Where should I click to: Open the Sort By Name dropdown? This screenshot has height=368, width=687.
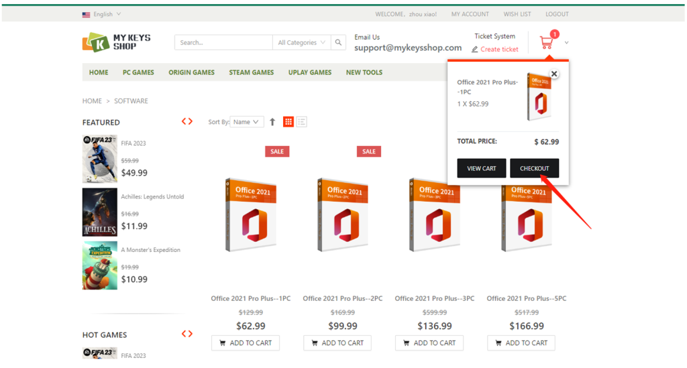pyautogui.click(x=246, y=122)
